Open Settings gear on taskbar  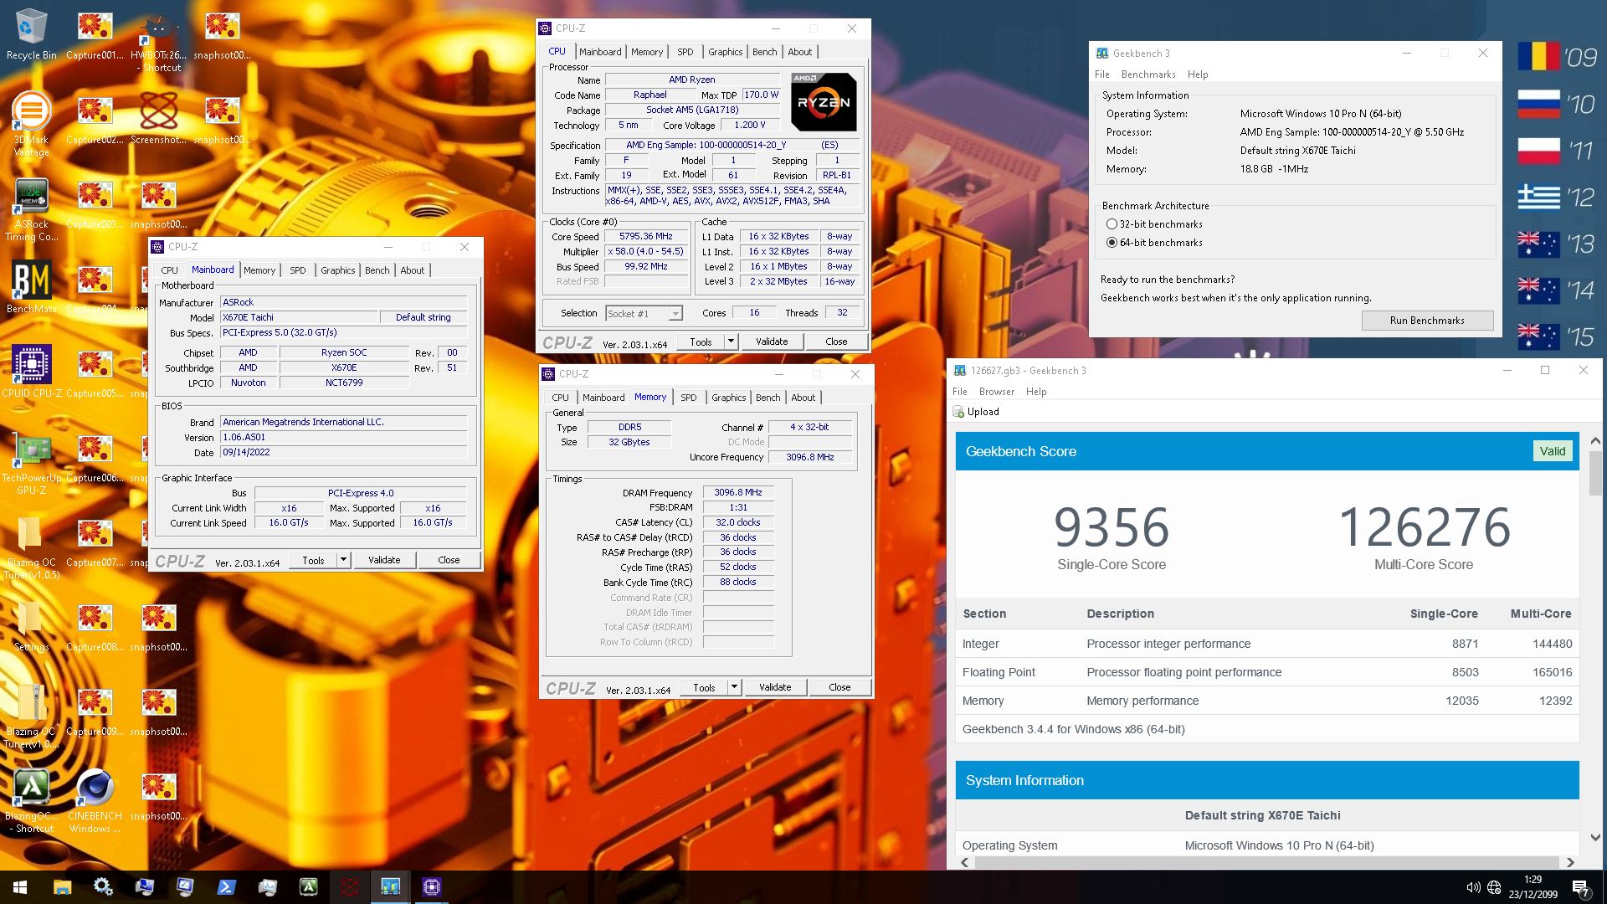103,886
